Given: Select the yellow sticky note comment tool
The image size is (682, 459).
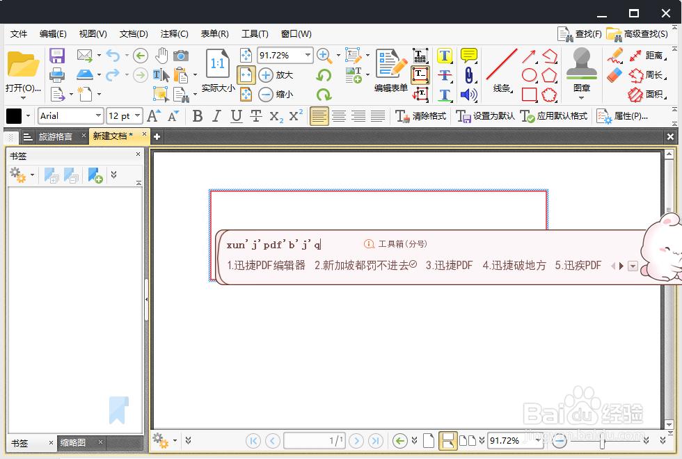Looking at the screenshot, I should (469, 56).
